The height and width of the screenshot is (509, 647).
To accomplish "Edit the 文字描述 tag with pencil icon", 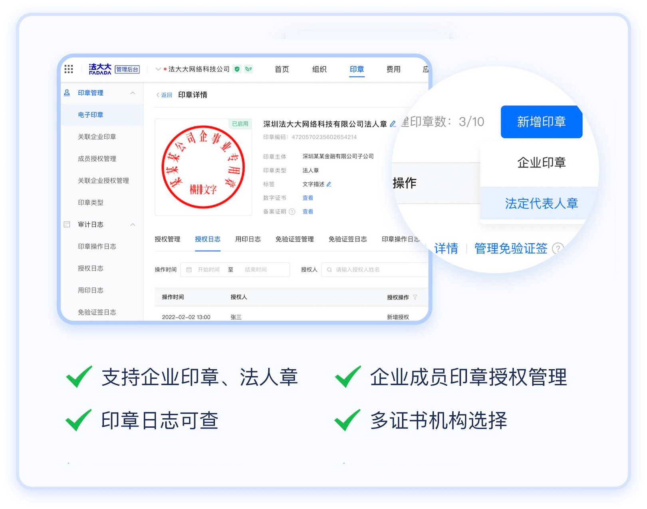I will point(329,184).
